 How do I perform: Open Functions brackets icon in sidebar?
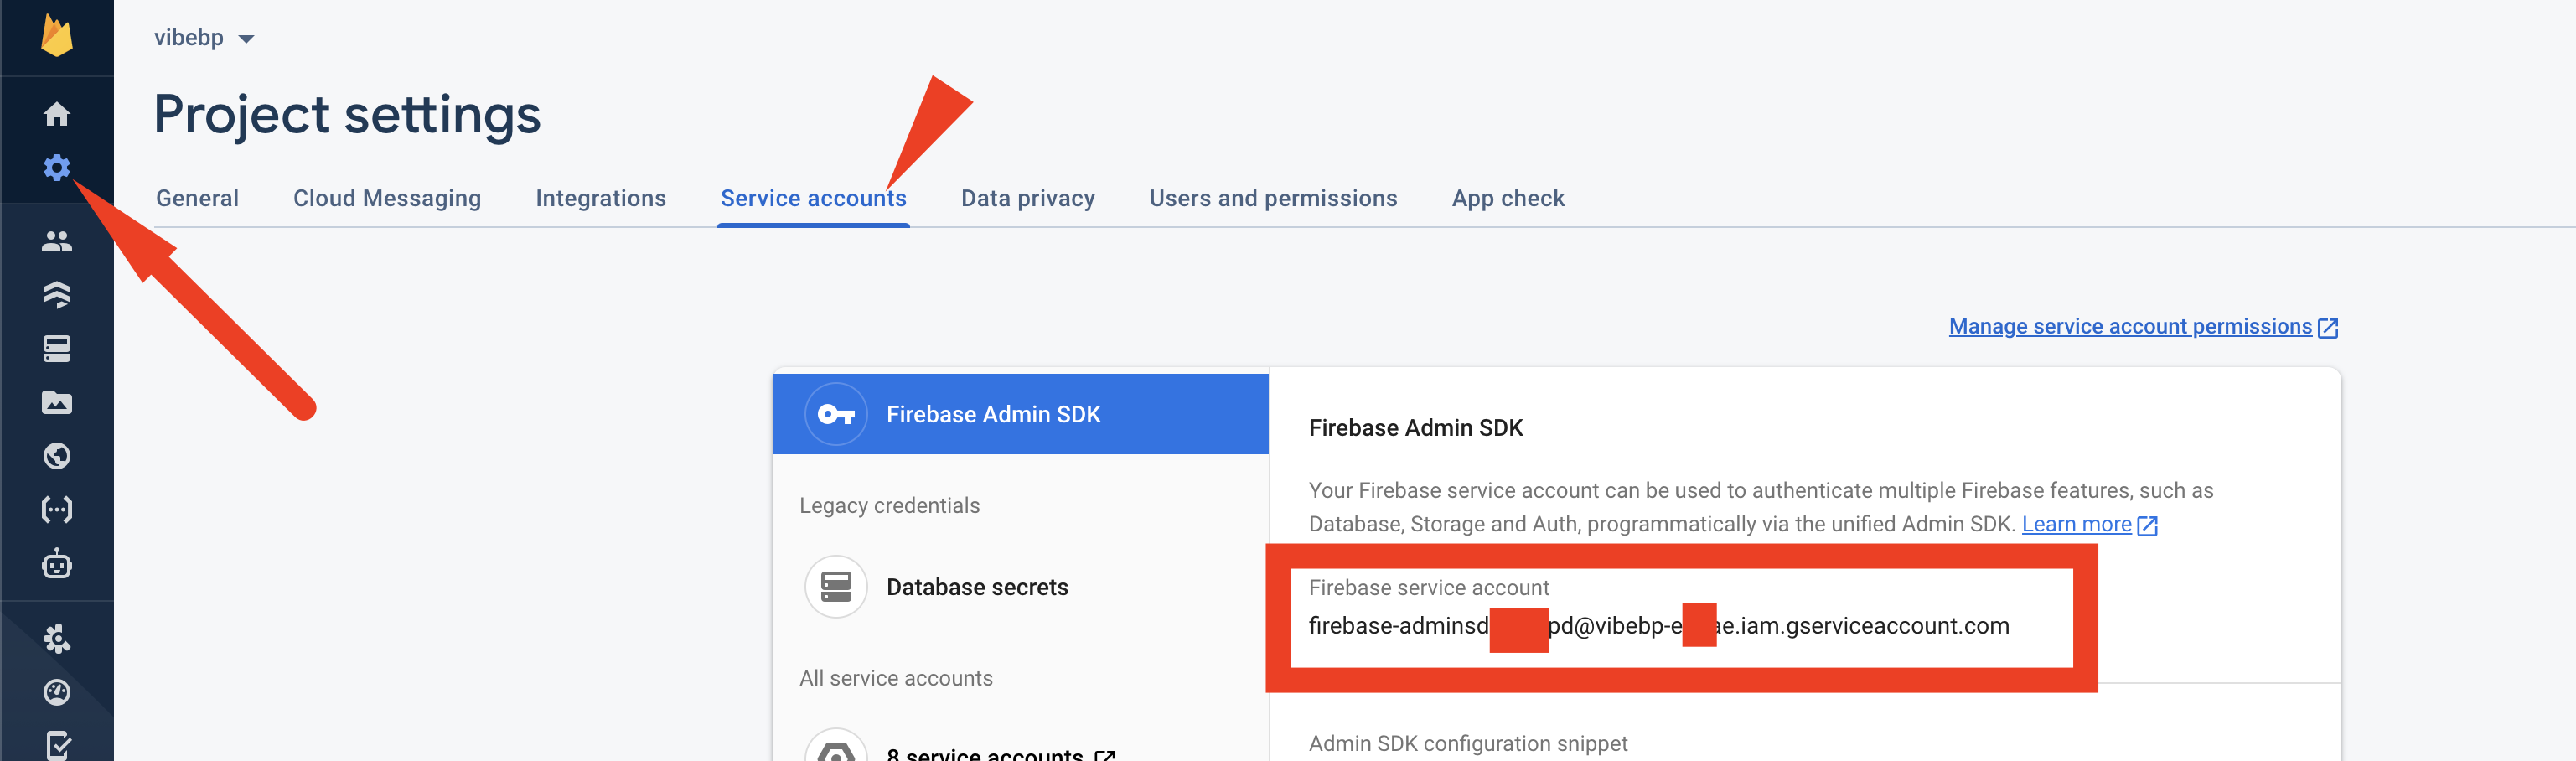point(57,510)
